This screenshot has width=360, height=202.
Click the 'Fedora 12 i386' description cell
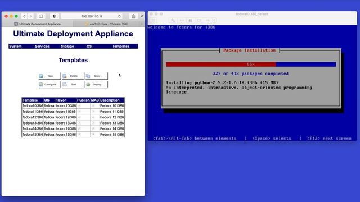tap(112, 117)
